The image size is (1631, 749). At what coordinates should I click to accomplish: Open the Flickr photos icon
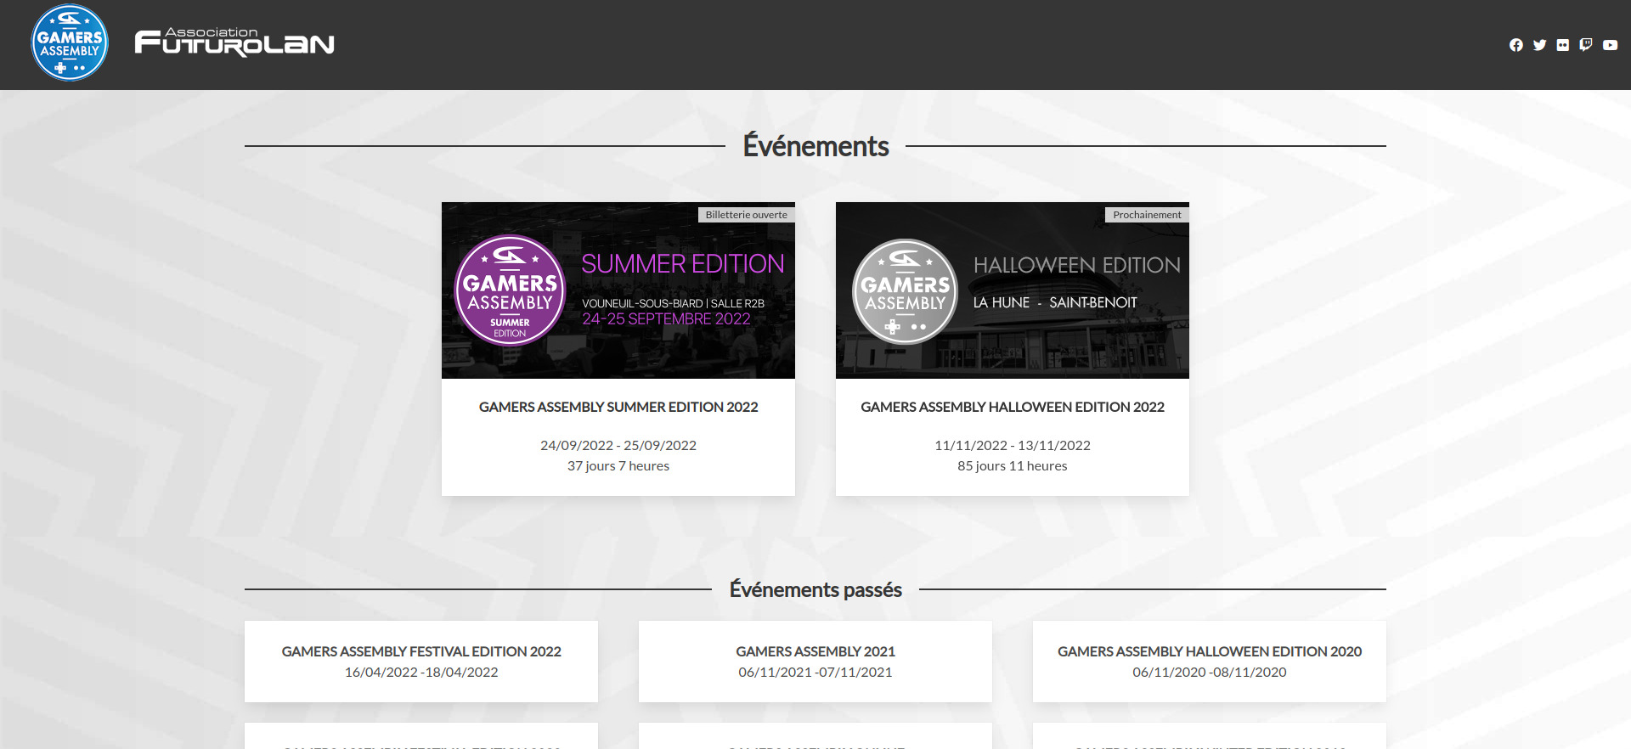(1563, 45)
